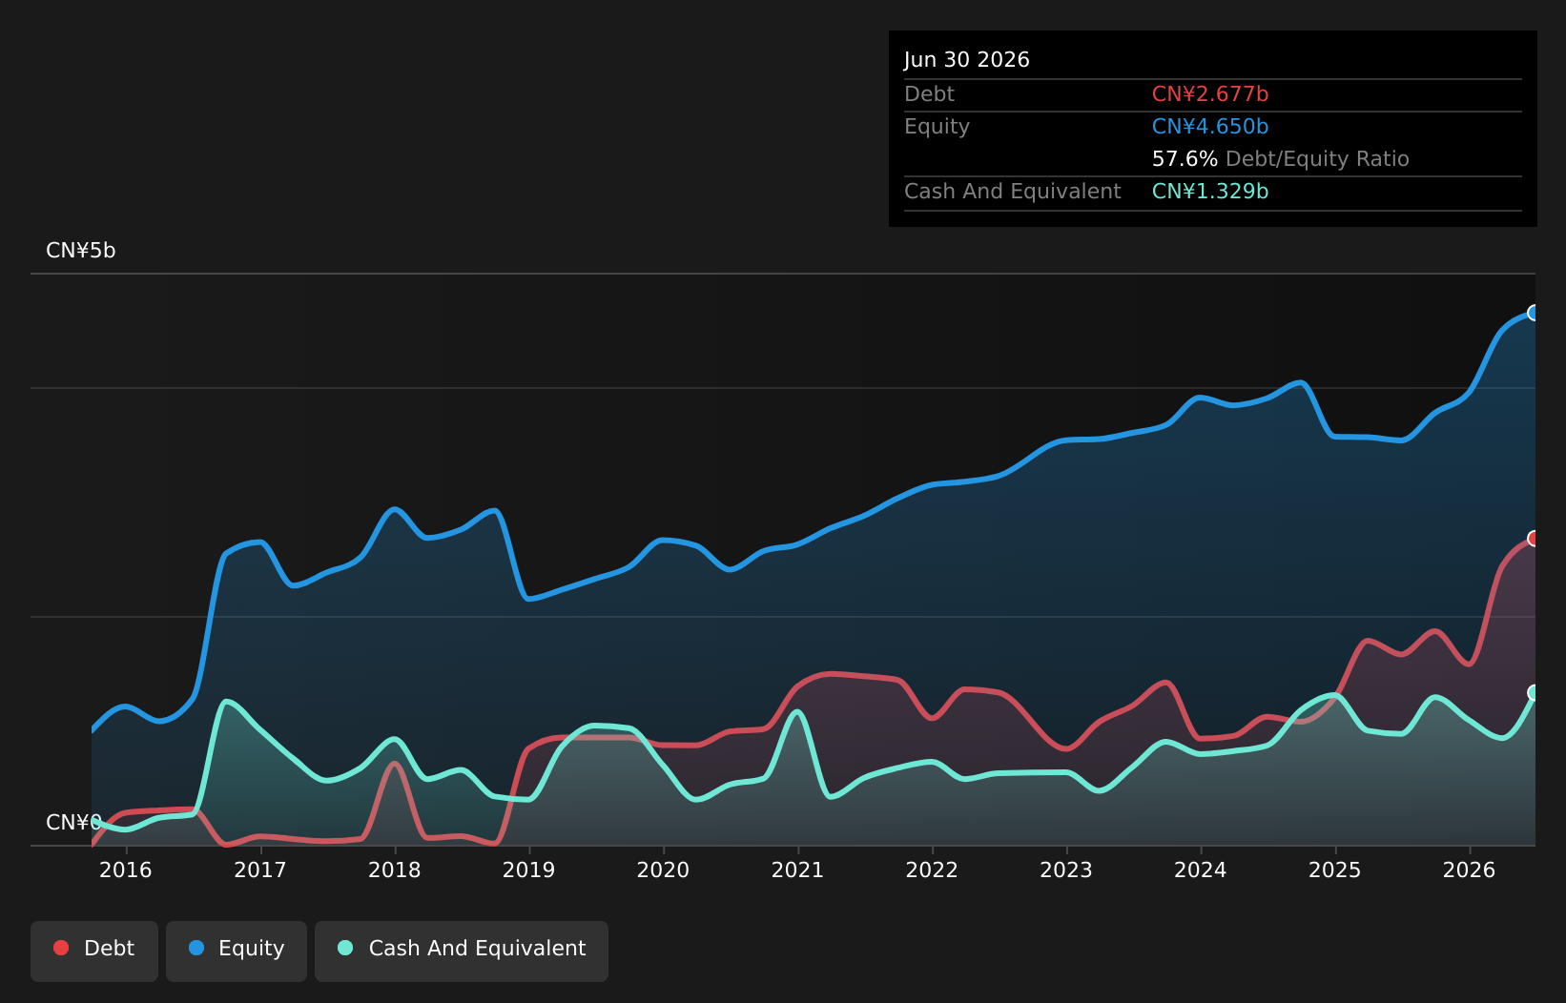Click the 2020 x-axis label

pos(663,870)
